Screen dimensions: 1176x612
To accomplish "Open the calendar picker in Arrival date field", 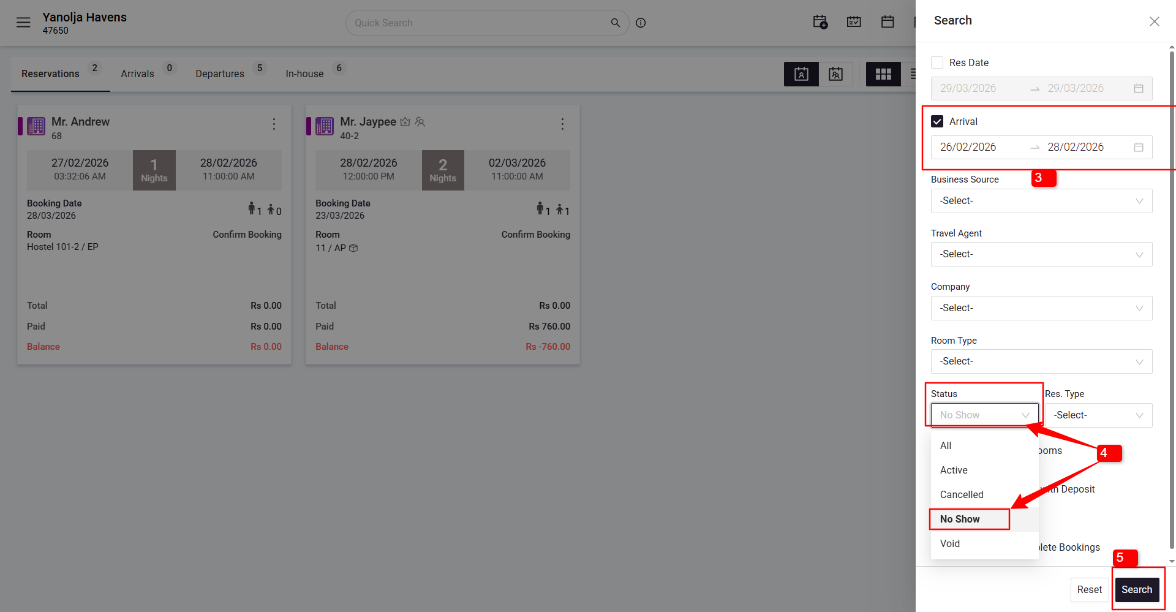I will point(1139,147).
